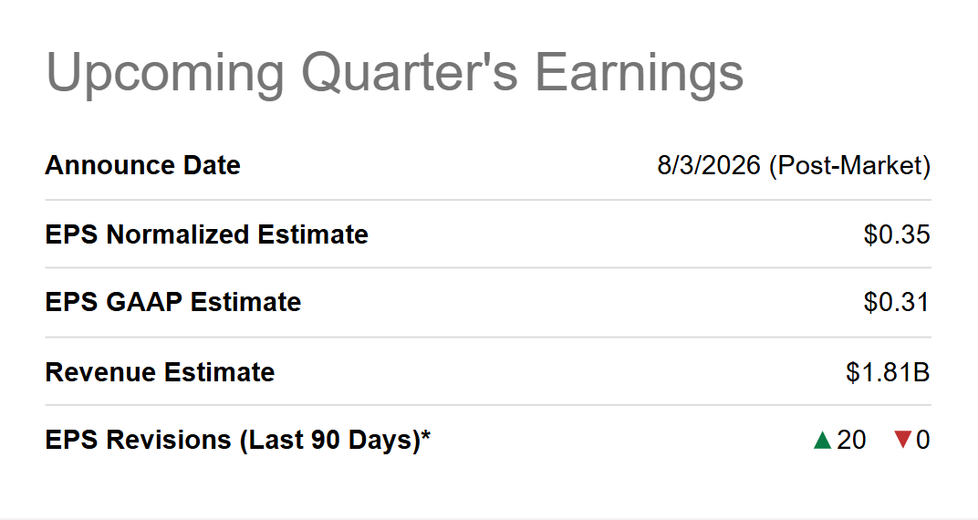Select the $1.81B revenue estimate value
Image resolution: width=978 pixels, height=520 pixels.
pos(889,372)
